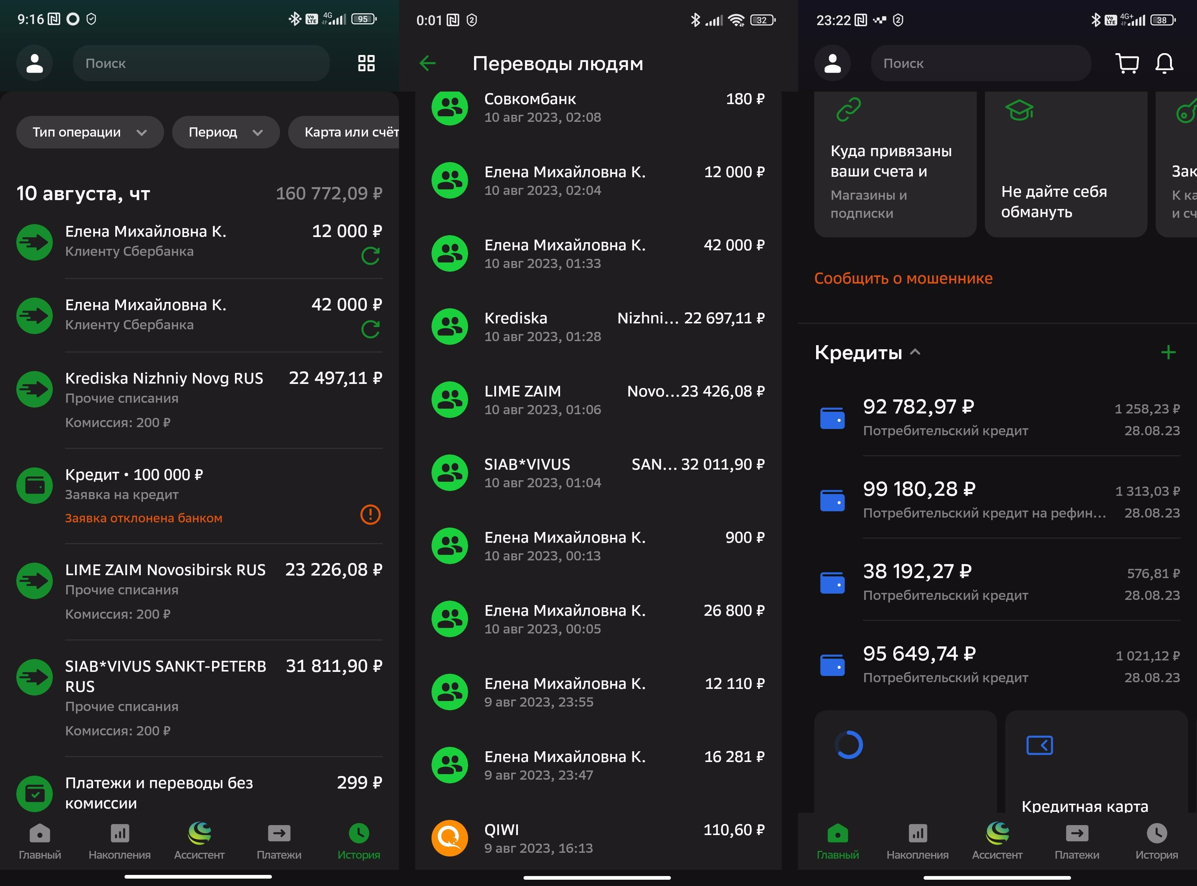The image size is (1197, 886).
Task: Focus Поиск field on left screen
Action: 201,63
